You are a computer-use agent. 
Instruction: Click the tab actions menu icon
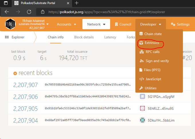pos(6,3)
